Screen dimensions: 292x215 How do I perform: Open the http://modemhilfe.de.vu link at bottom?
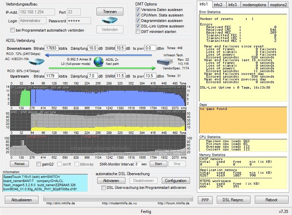click(x=119, y=203)
